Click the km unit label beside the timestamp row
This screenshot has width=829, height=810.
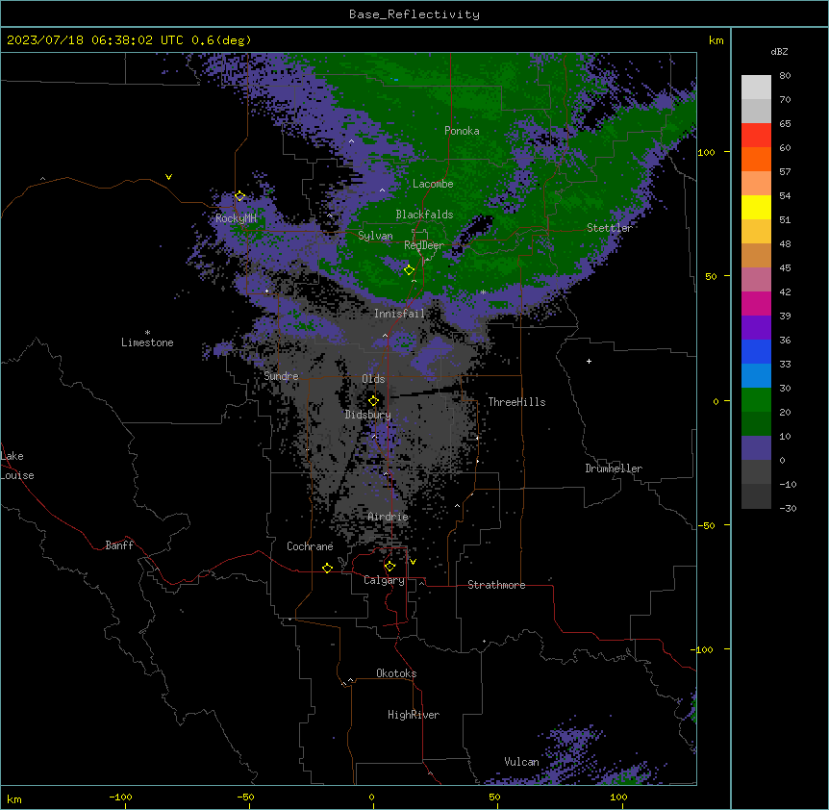[x=716, y=40]
